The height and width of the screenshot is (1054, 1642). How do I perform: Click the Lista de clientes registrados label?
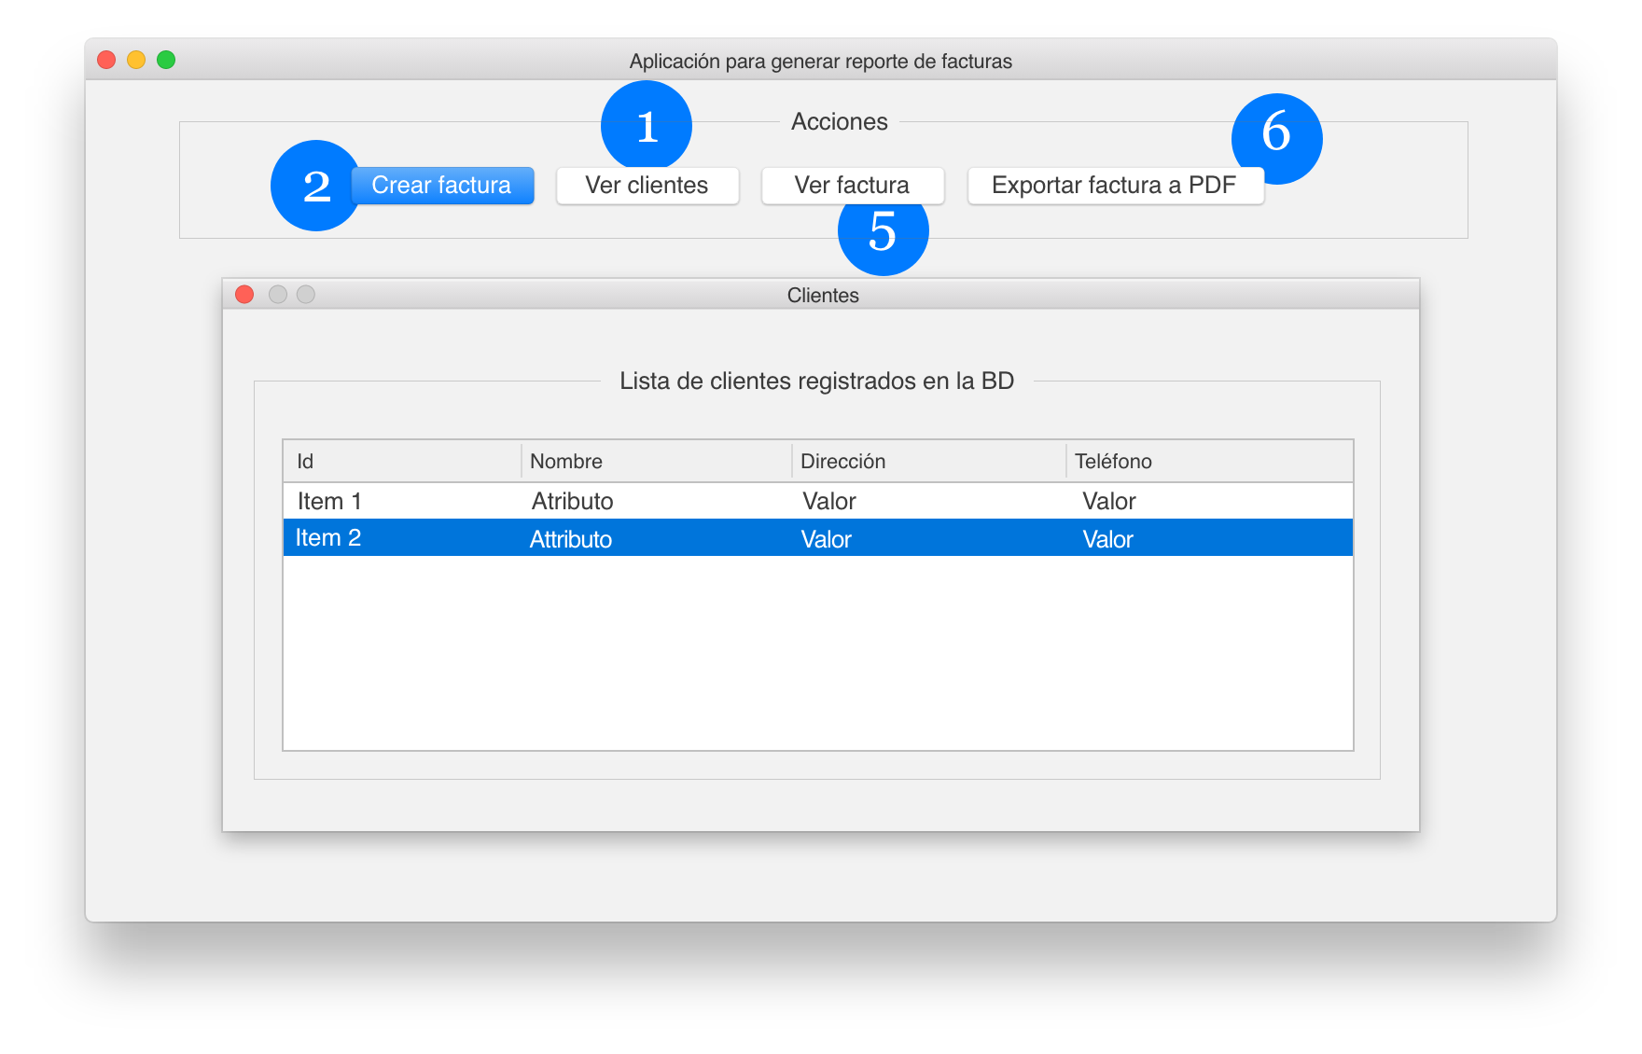point(816,381)
